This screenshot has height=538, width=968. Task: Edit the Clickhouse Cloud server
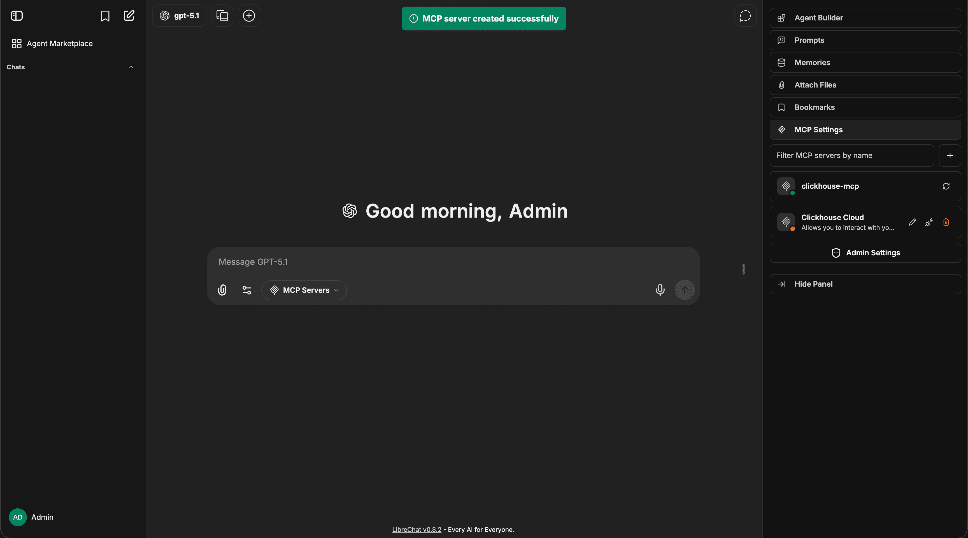pyautogui.click(x=912, y=222)
